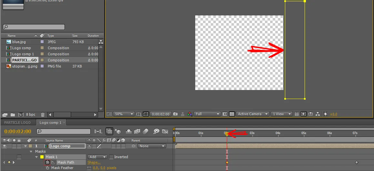Toggle Region of Interest button
Screen dimensions: 374x171
[146, 114]
